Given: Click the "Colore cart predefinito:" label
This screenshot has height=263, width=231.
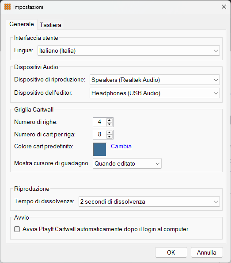Looking at the screenshot, I should (44, 146).
